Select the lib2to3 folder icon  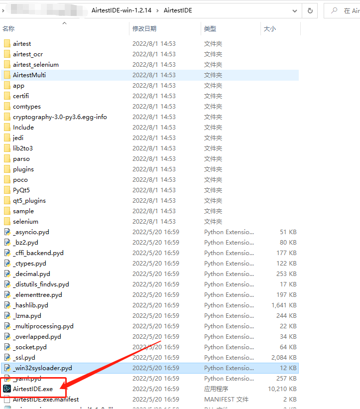click(x=7, y=148)
